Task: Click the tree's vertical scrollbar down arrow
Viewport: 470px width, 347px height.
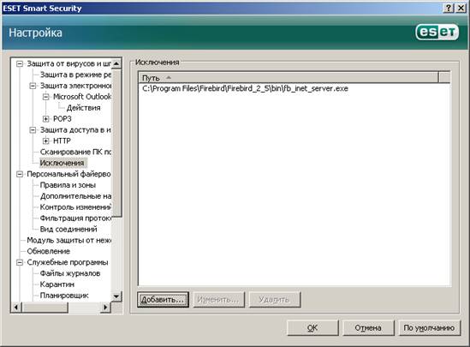Action: pyautogui.click(x=116, y=296)
